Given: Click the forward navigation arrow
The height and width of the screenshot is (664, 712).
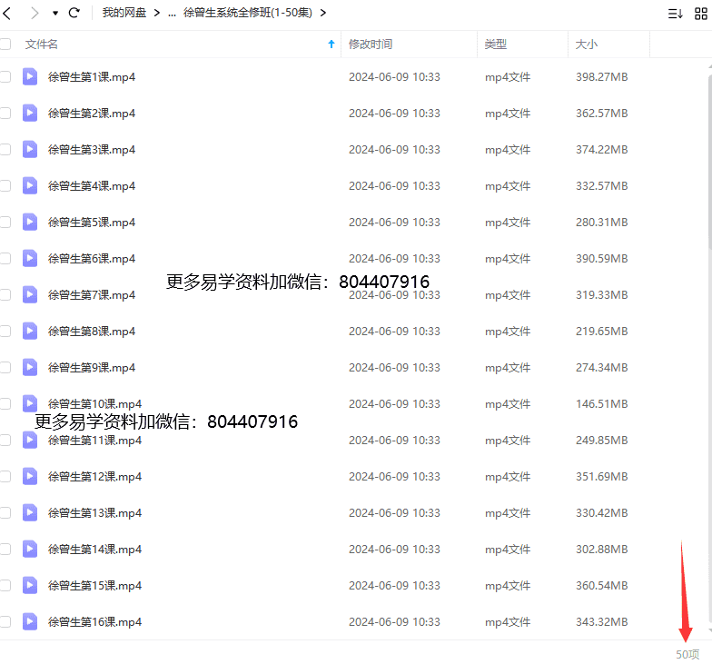Looking at the screenshot, I should 35,13.
